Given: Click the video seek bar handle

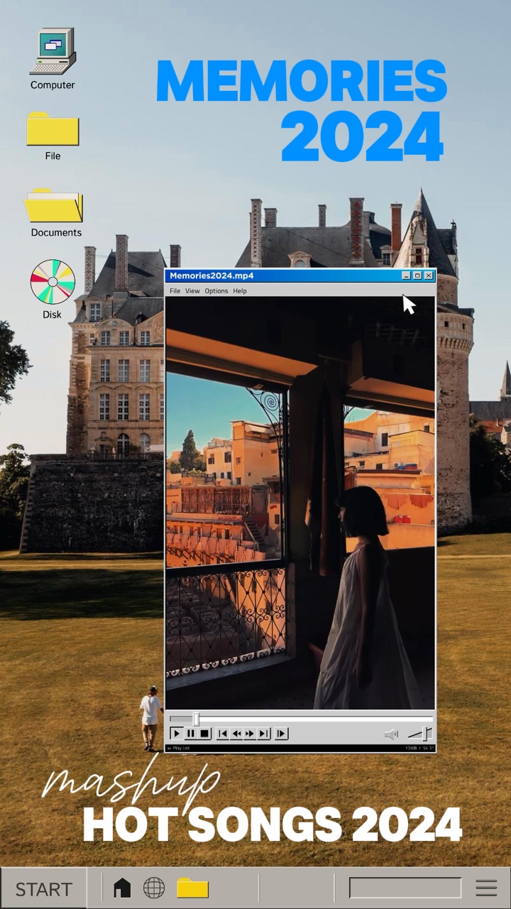Looking at the screenshot, I should [196, 719].
